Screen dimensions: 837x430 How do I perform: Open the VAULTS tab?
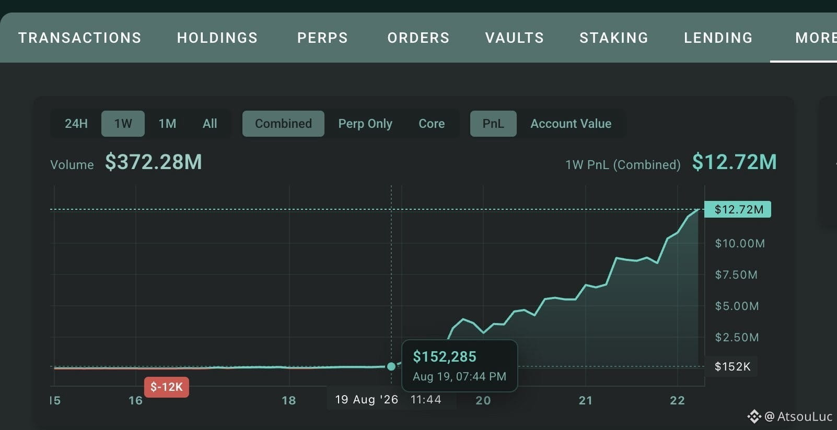click(514, 38)
